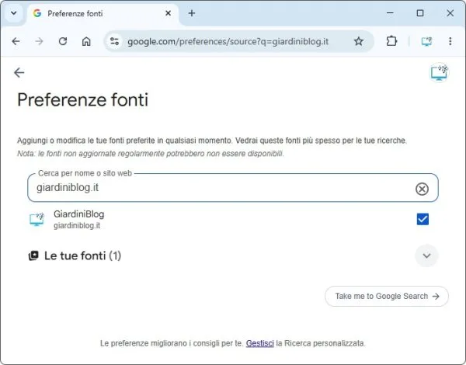Image resolution: width=466 pixels, height=365 pixels.
Task: Expand the Le tue fonti section chevron
Action: tap(426, 255)
